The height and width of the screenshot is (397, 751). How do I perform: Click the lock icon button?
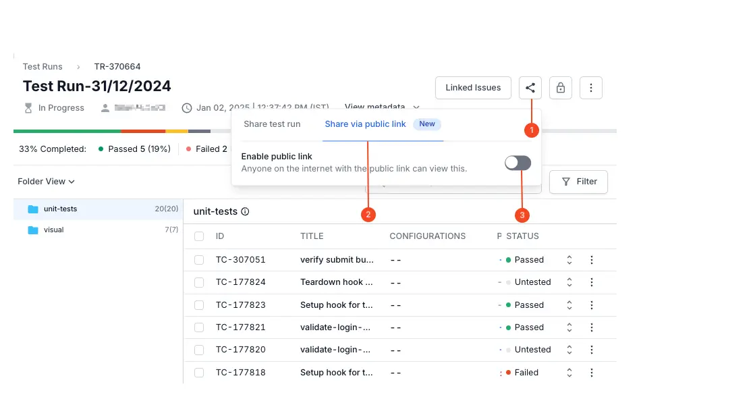(x=561, y=88)
